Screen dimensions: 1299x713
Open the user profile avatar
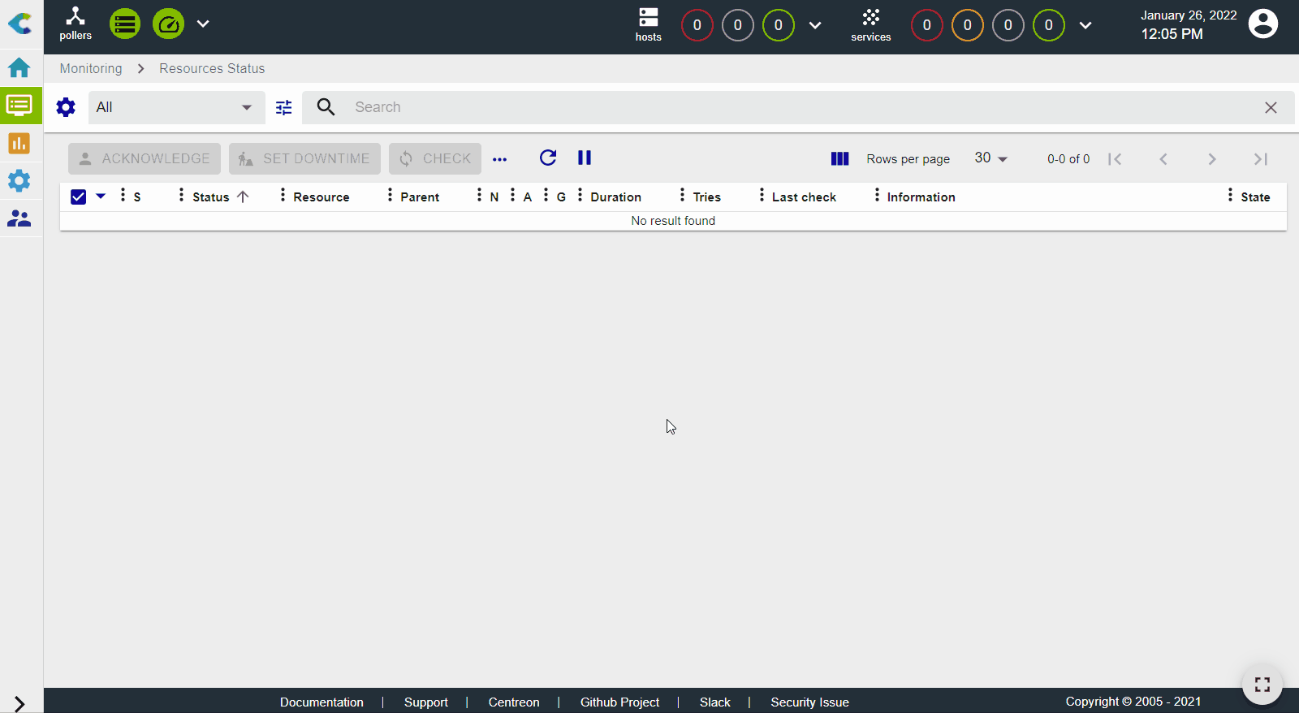(x=1262, y=24)
